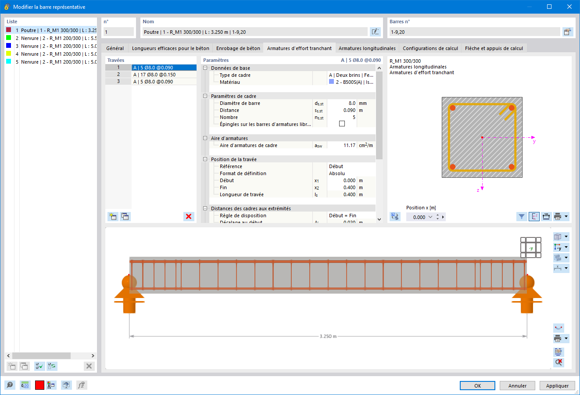Switch to the Armatures longitudinales tab
Screen dimensions: 580x395
click(x=367, y=48)
